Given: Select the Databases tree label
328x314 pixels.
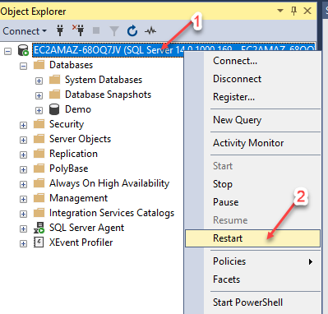Looking at the screenshot, I should click(72, 65).
